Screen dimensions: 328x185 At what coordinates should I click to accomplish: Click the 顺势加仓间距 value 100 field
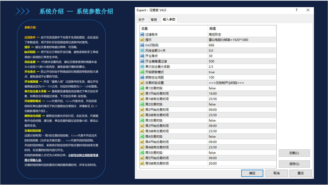coord(242,77)
